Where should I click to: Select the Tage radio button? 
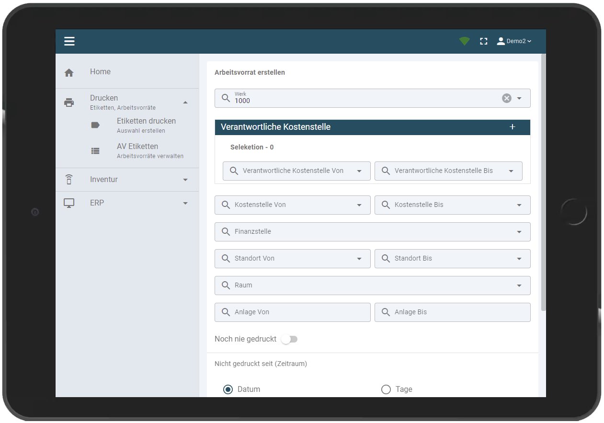(386, 389)
